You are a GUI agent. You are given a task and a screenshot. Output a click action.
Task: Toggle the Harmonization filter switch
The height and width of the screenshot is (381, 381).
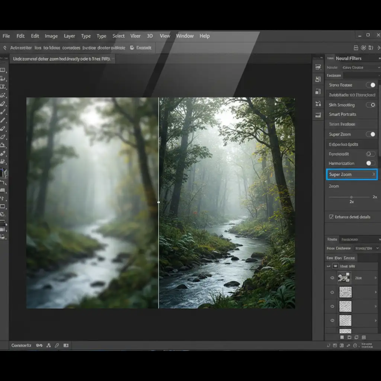[371, 163]
